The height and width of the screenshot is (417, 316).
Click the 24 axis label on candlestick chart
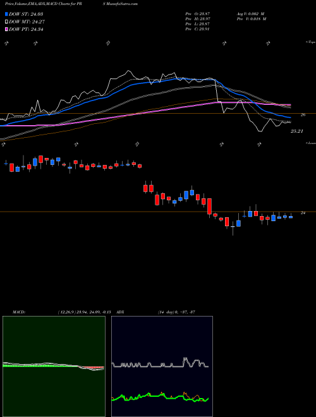pos(303,213)
